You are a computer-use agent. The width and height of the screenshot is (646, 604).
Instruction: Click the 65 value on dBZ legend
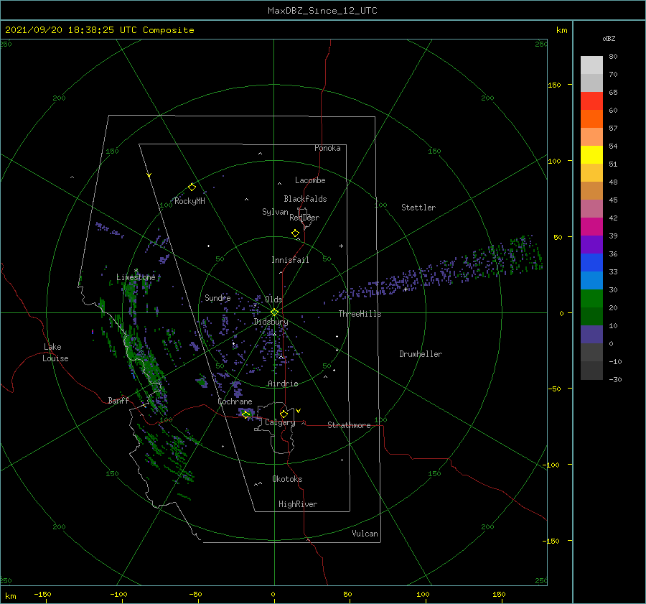[x=613, y=93]
